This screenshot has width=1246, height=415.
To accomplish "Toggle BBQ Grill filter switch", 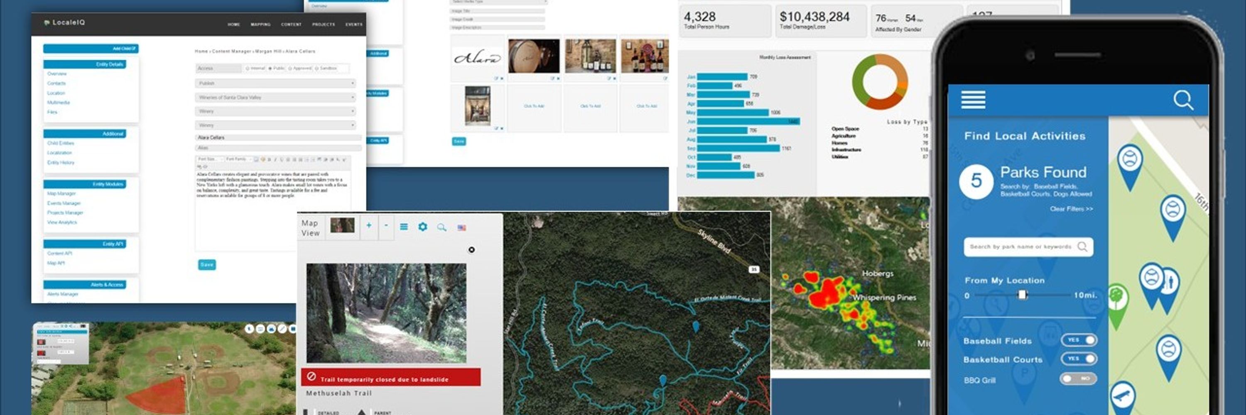I will (x=1078, y=379).
